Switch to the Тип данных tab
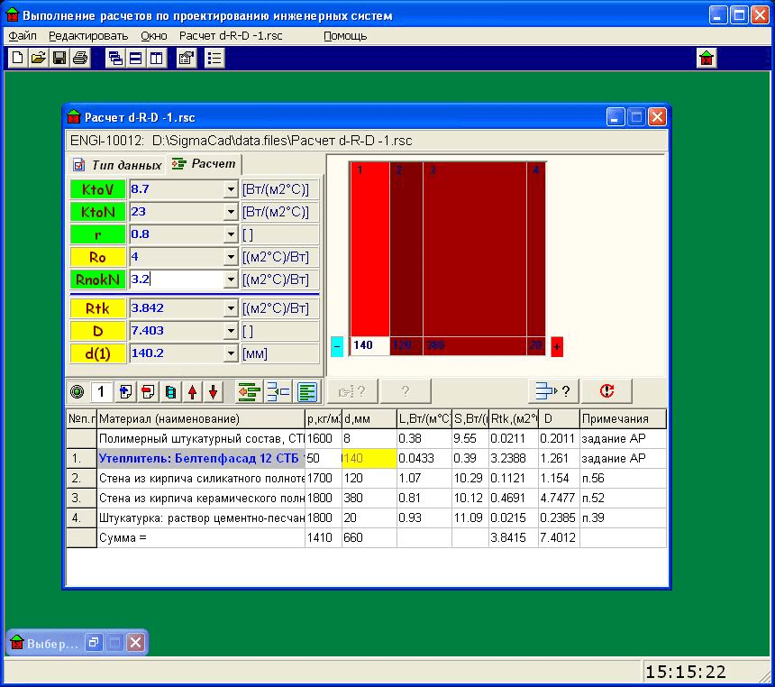The width and height of the screenshot is (775, 687). [x=118, y=165]
